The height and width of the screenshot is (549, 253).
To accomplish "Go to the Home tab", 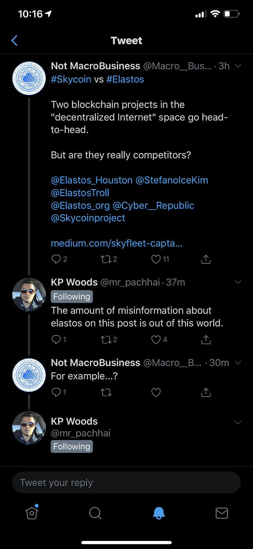I will coord(32,513).
